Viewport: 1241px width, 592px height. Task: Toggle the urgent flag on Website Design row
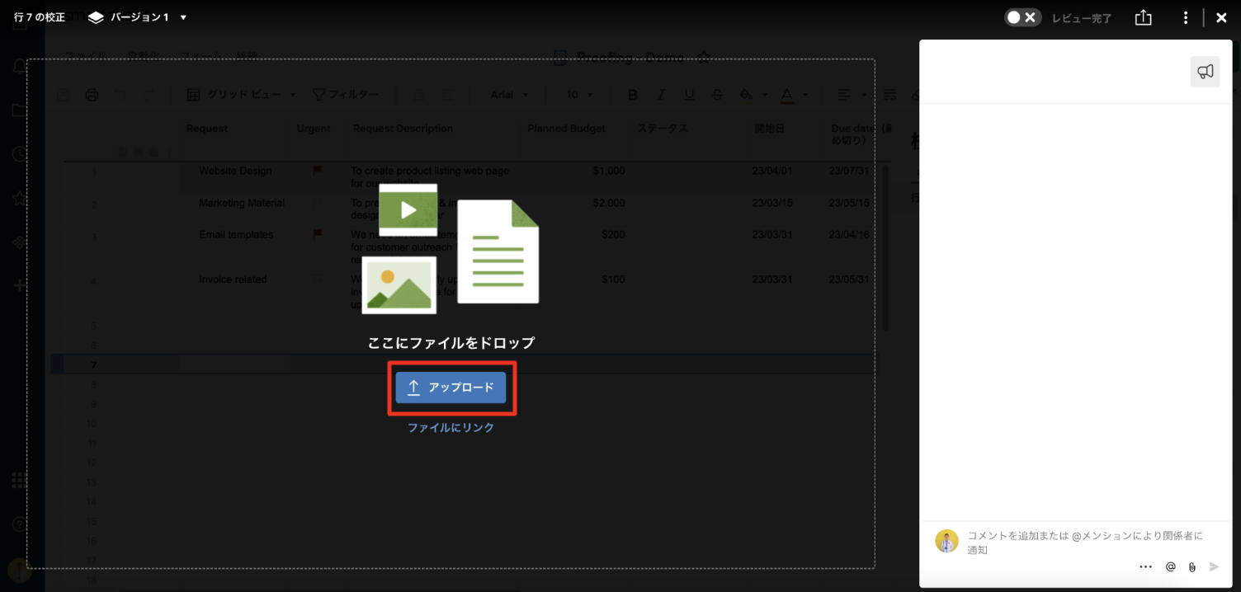pos(317,170)
